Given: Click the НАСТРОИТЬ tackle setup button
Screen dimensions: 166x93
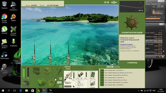Looking at the screenshot, I should [x=68, y=86].
